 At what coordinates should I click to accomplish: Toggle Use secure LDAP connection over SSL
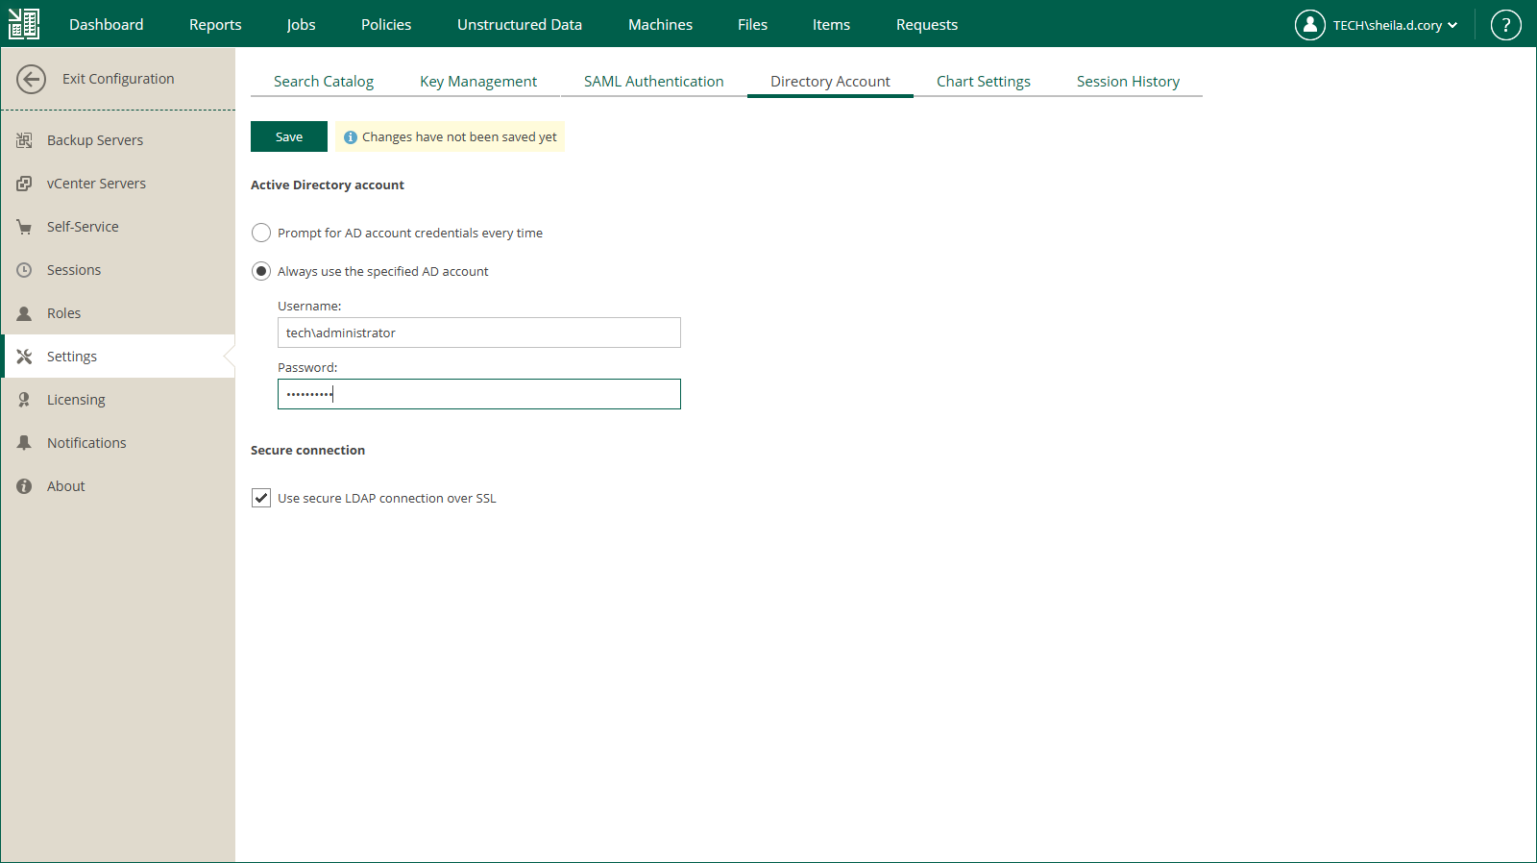[261, 498]
